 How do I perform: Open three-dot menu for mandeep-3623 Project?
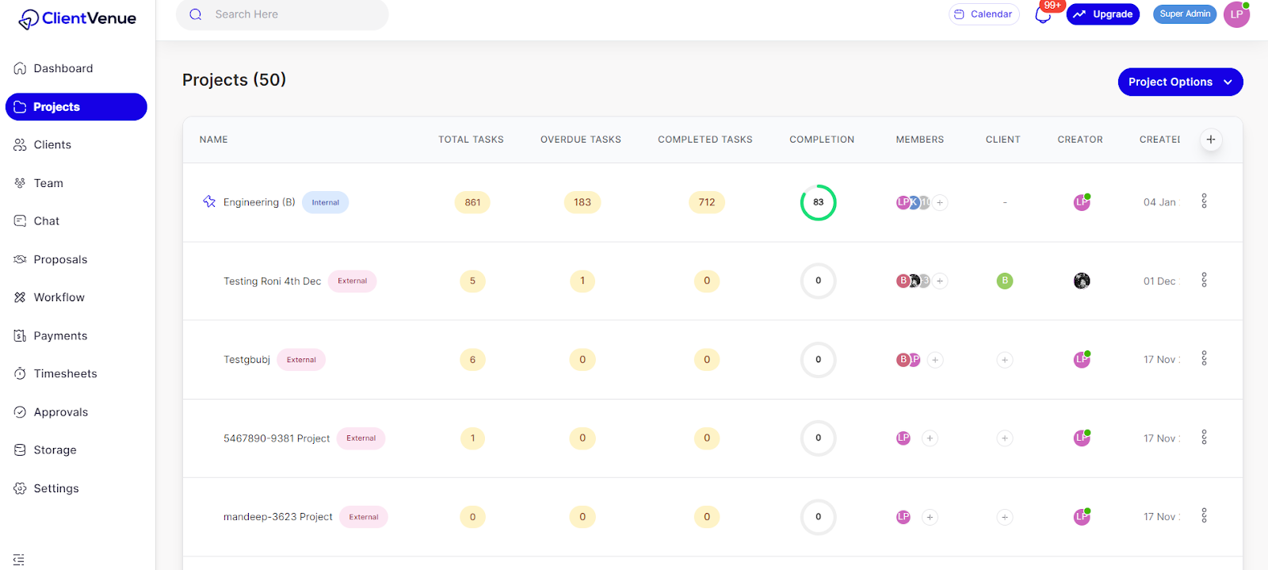click(1204, 516)
